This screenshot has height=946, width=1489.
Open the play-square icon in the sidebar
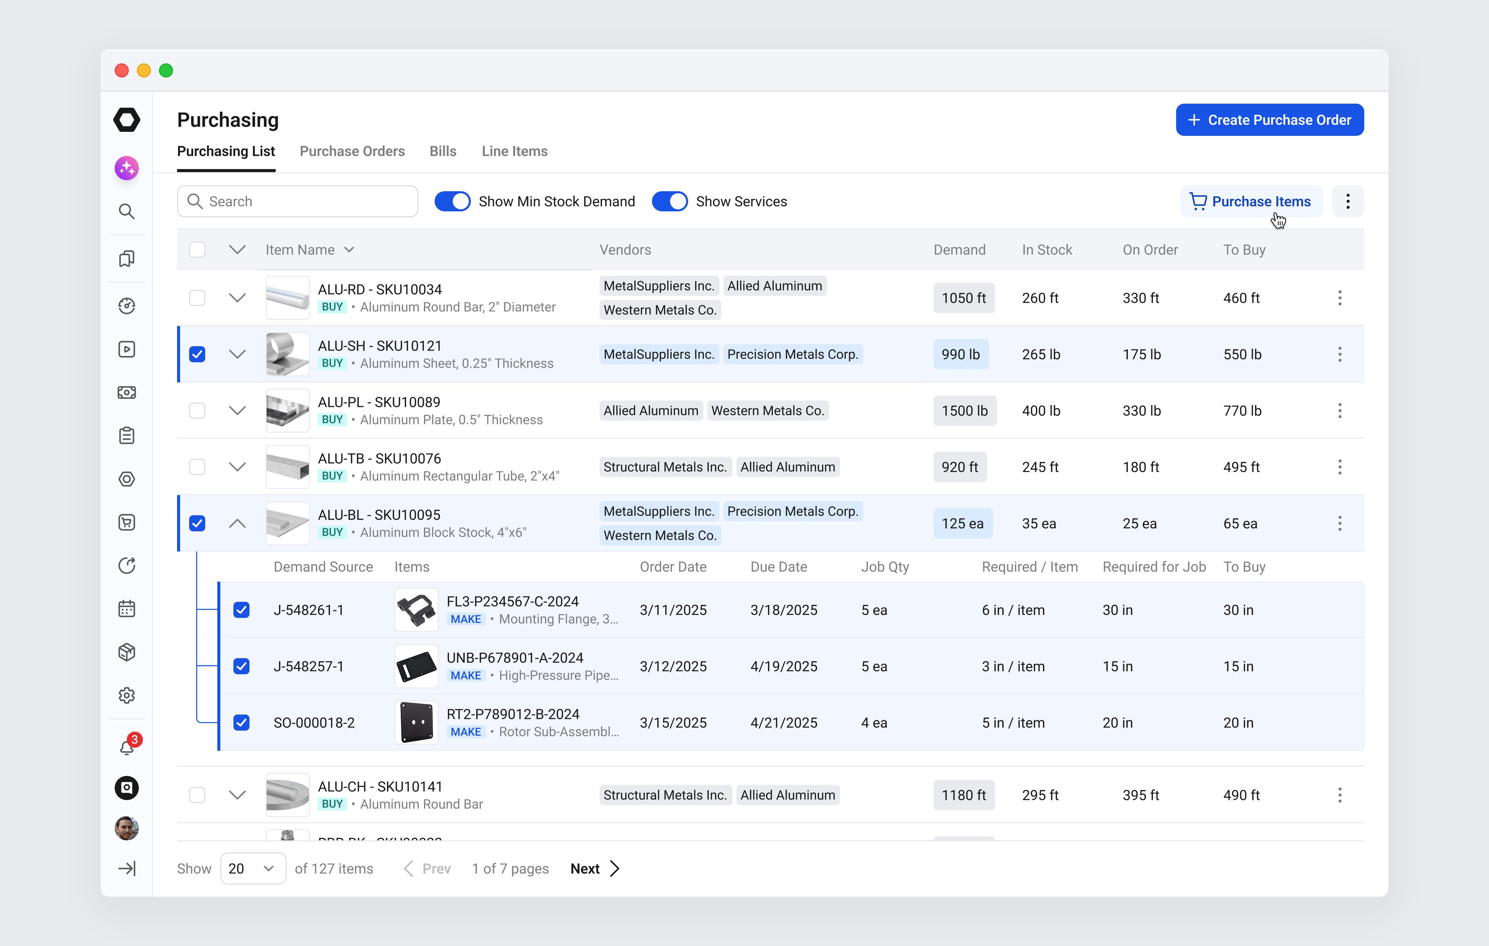127,349
